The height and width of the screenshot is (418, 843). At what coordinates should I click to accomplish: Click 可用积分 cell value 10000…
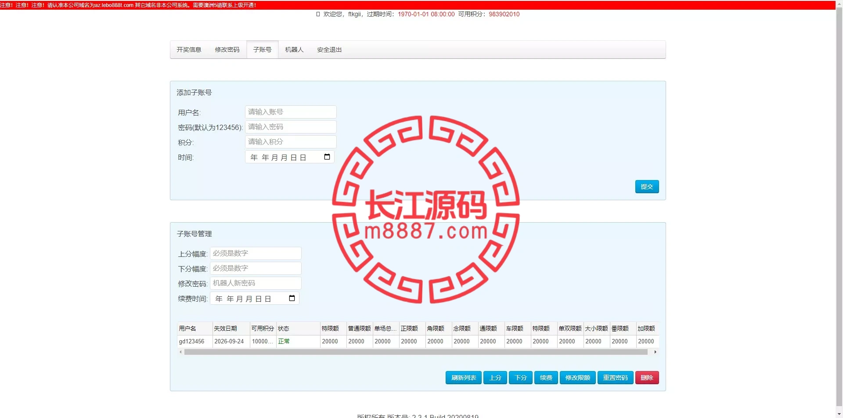[x=263, y=341]
